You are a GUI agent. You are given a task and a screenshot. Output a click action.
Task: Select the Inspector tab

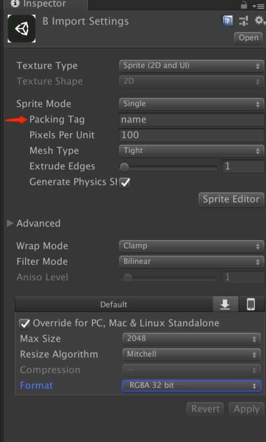(44, 5)
